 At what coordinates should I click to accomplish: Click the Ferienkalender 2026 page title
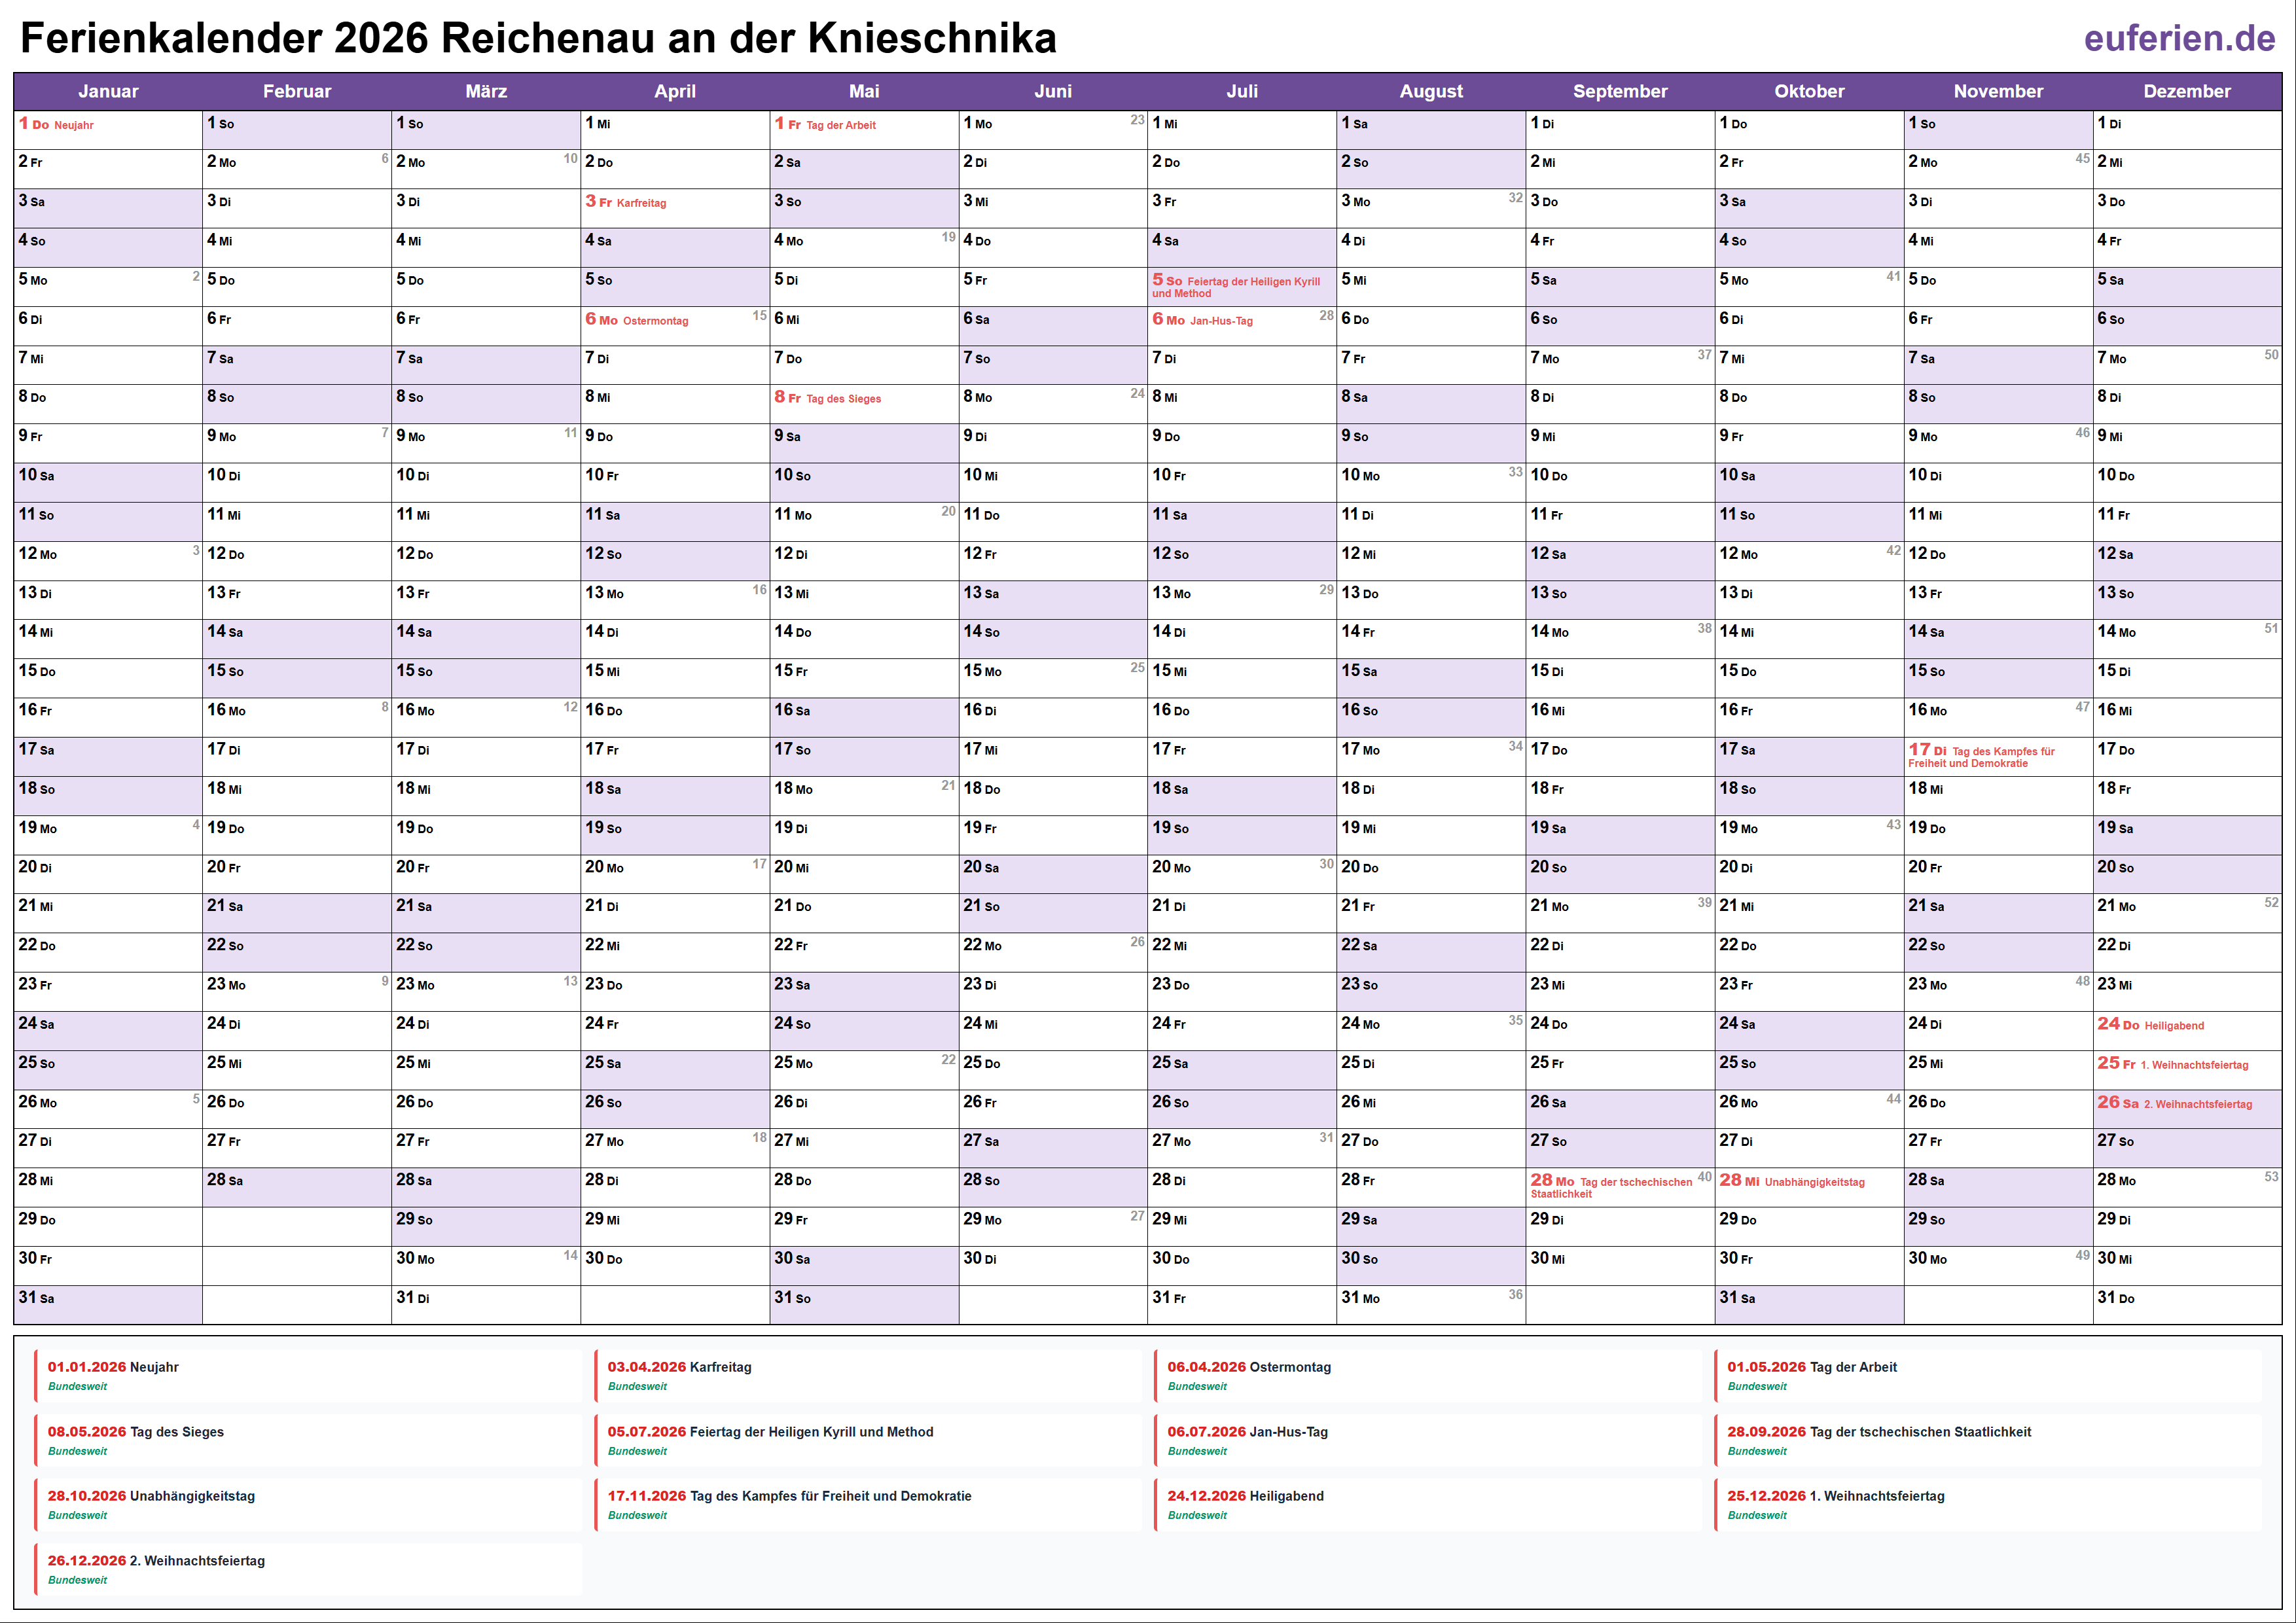coord(538,39)
